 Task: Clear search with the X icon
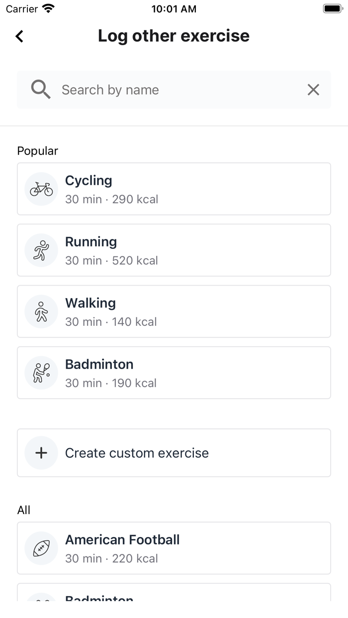(x=313, y=90)
